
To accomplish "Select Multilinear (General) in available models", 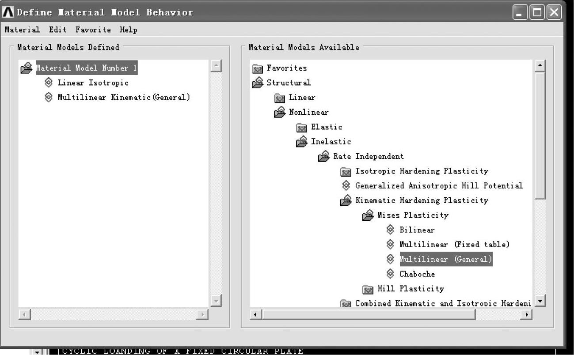I will coord(445,259).
